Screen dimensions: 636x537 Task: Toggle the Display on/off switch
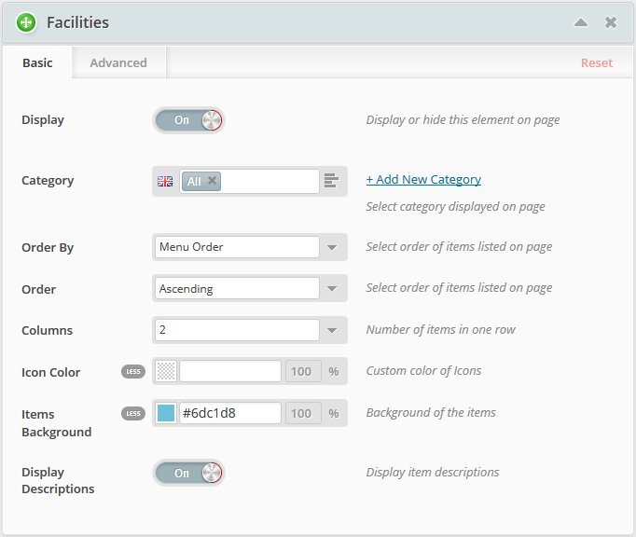[x=188, y=120]
